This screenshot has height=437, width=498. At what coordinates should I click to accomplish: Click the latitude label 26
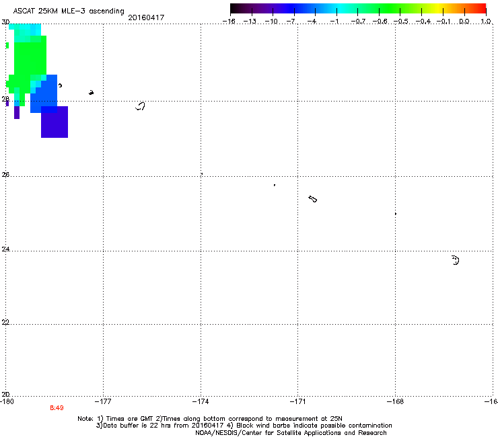[x=5, y=175]
